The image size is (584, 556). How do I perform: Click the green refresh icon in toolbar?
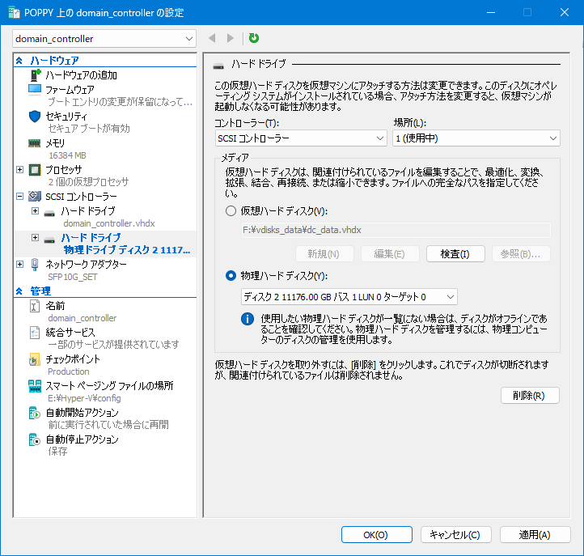click(x=254, y=38)
